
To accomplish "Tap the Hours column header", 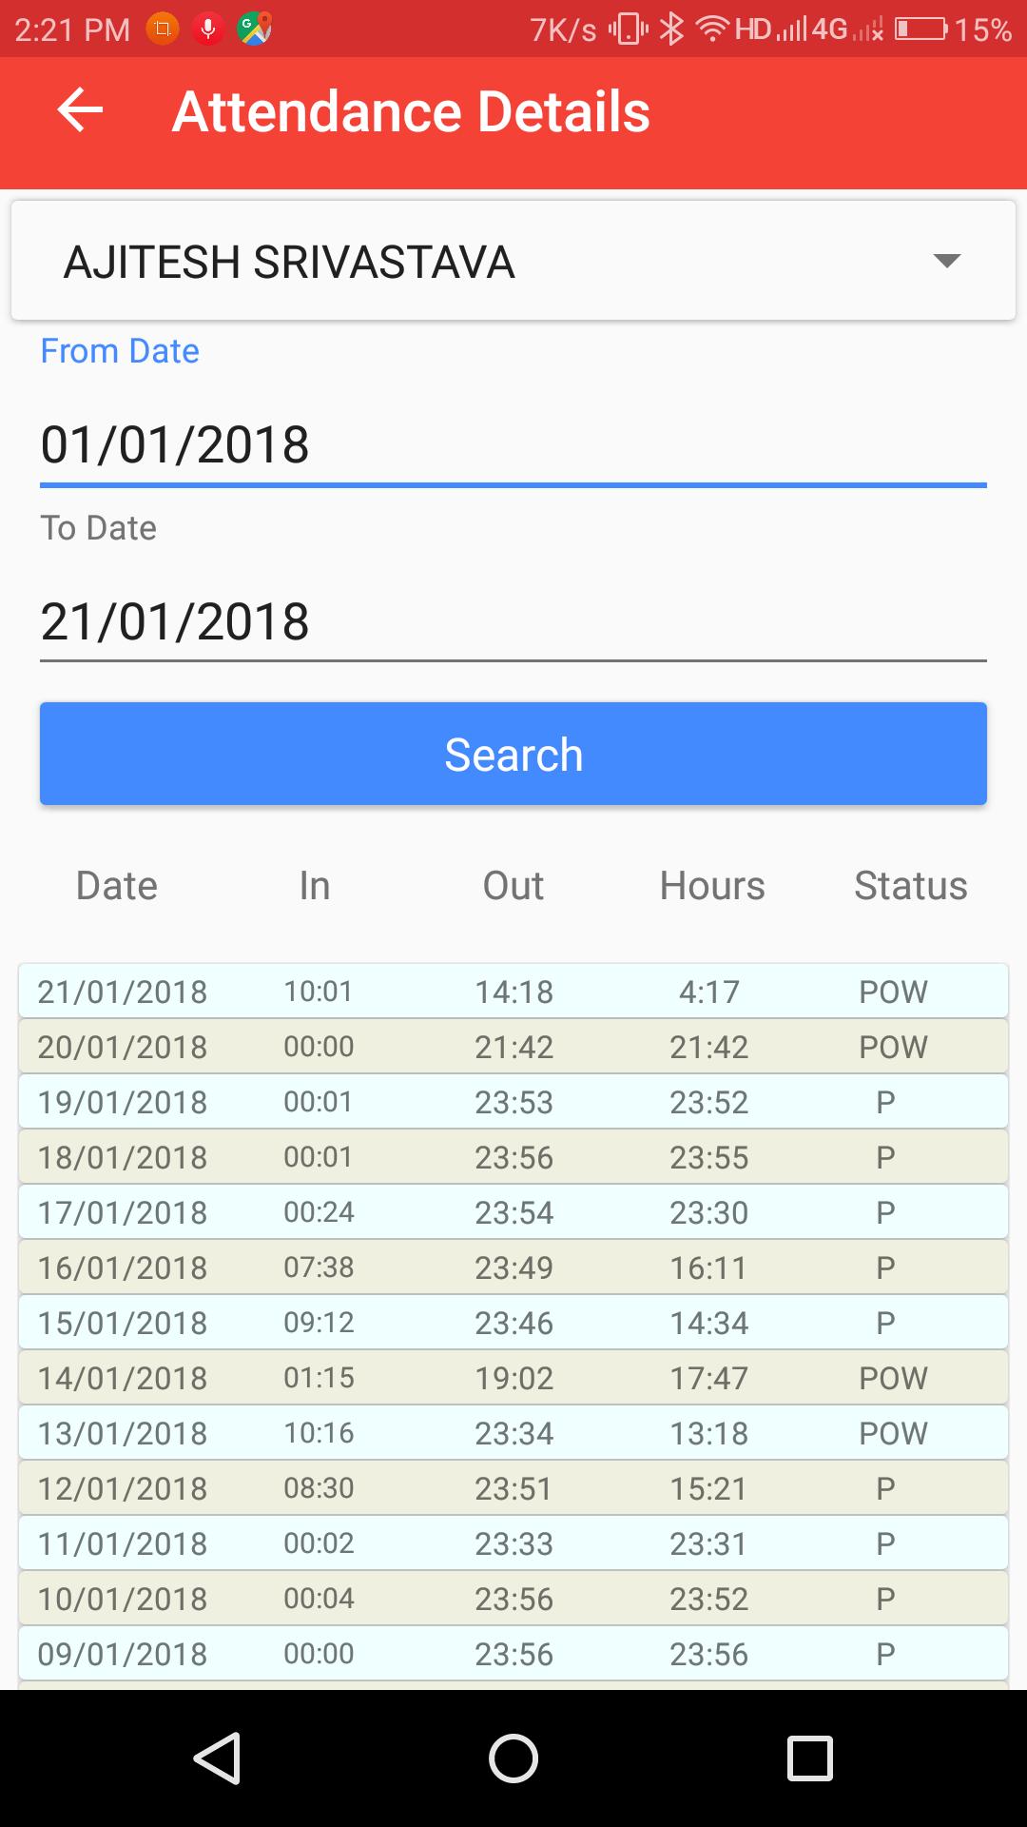I will click(712, 886).
